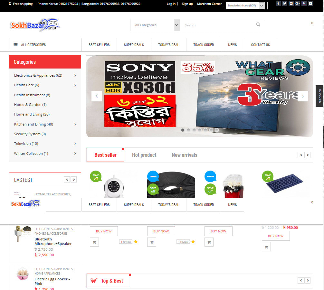Go to next banner slide arrow

pyautogui.click(x=302, y=96)
